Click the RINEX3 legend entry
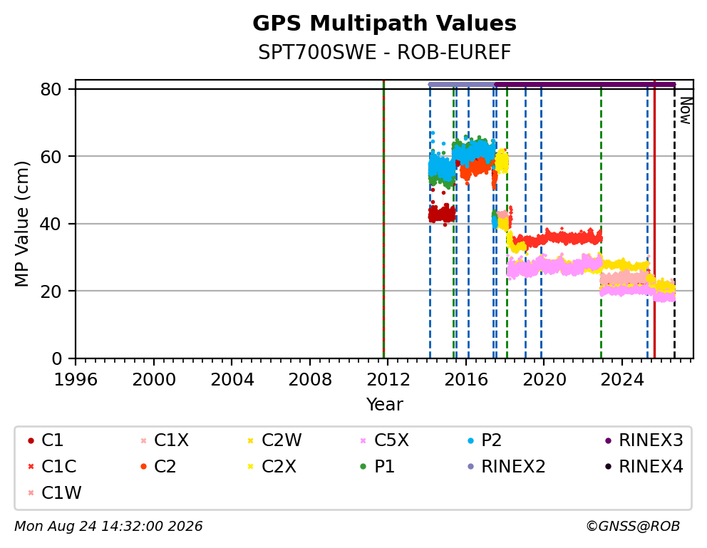The image size is (707, 548). [644, 440]
